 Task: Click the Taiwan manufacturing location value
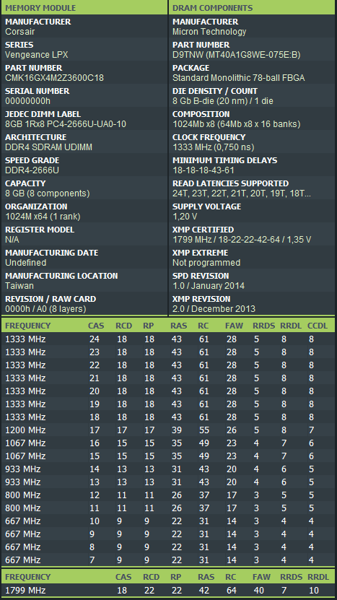pyautogui.click(x=19, y=286)
